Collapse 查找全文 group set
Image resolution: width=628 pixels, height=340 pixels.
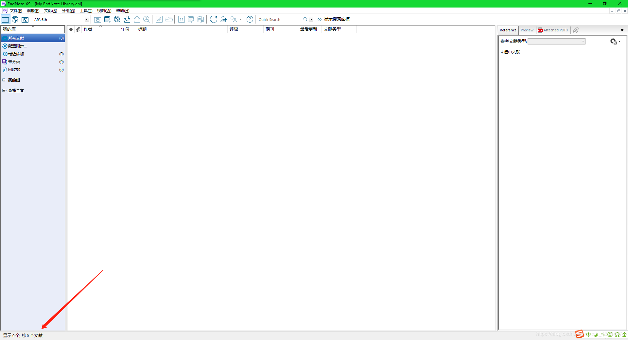pos(4,91)
